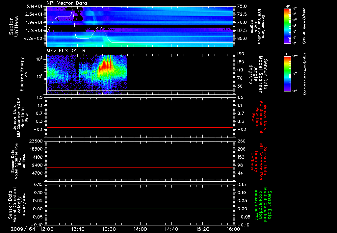The width and height of the screenshot is (337, 233).
Task: Click the '190' scanner angle tick value
Action: pyautogui.click(x=241, y=54)
